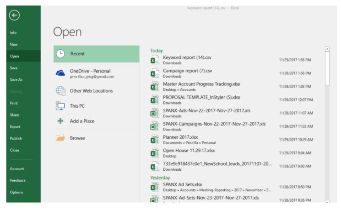Viewport: 341px width, 215px height.
Task: Click the Planner 2017.xlsx file icon
Action: point(155,140)
